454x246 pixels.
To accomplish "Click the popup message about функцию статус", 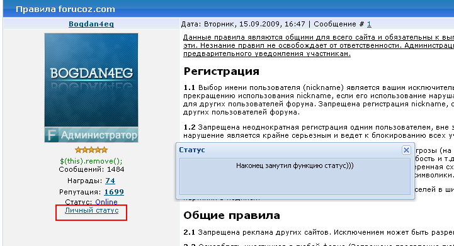I will [295, 166].
